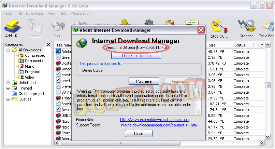The width and height of the screenshot is (275, 149).
Task: Select the Adobe file row icon
Action: pos(58,51)
